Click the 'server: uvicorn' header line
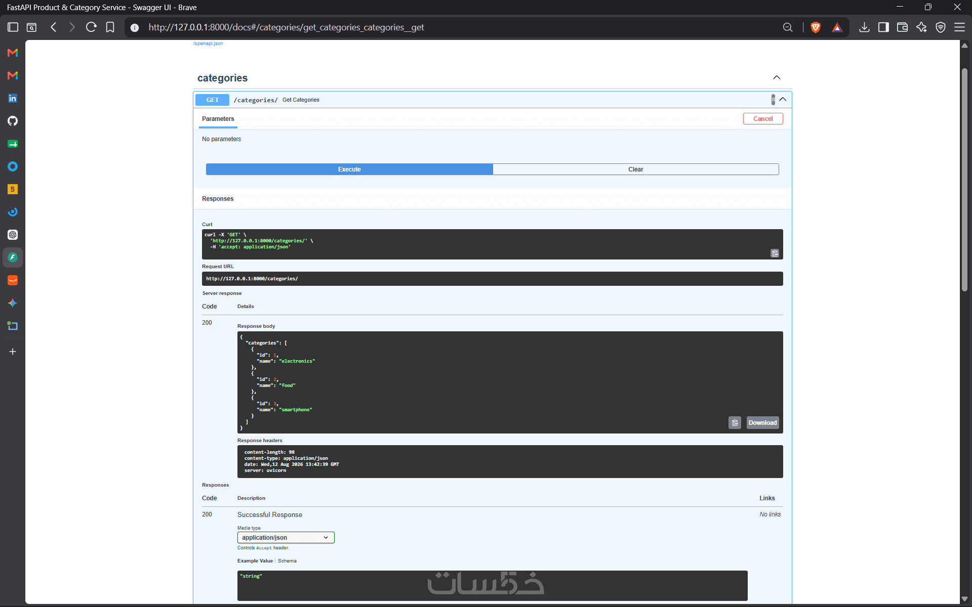This screenshot has height=607, width=972. click(x=265, y=470)
